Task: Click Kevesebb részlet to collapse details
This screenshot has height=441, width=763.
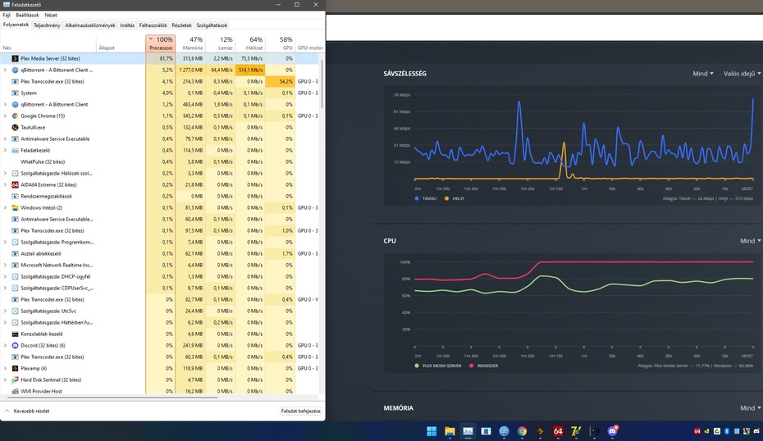Action: [x=27, y=411]
